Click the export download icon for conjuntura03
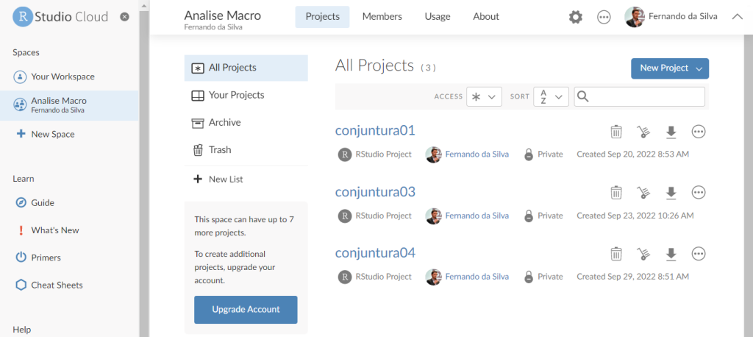 671,193
